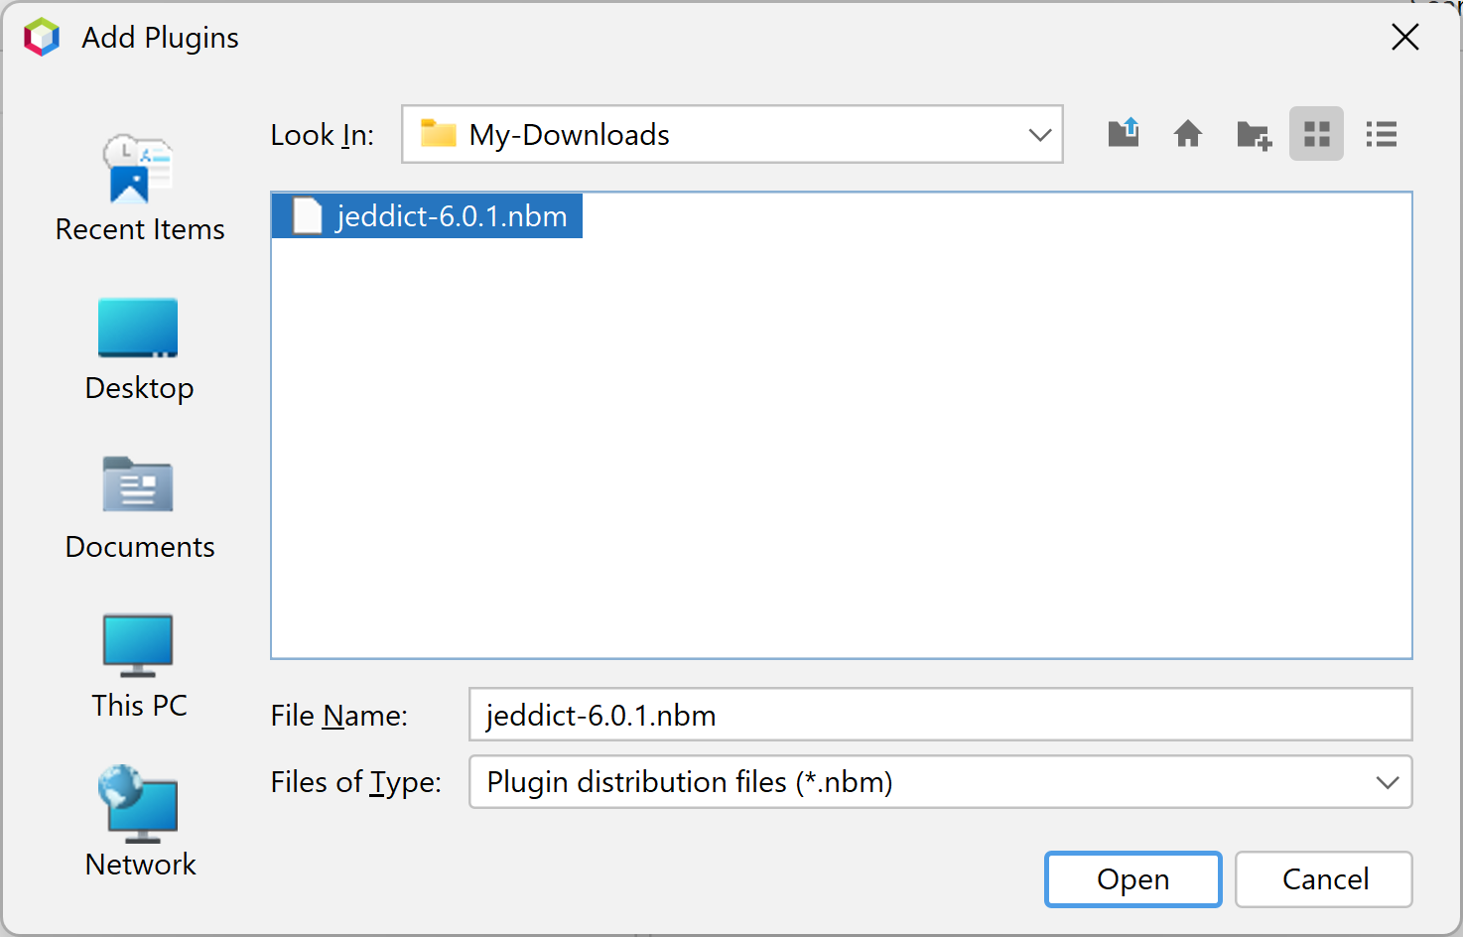Image resolution: width=1463 pixels, height=937 pixels.
Task: Close the Add Plugins window
Action: (x=1404, y=38)
